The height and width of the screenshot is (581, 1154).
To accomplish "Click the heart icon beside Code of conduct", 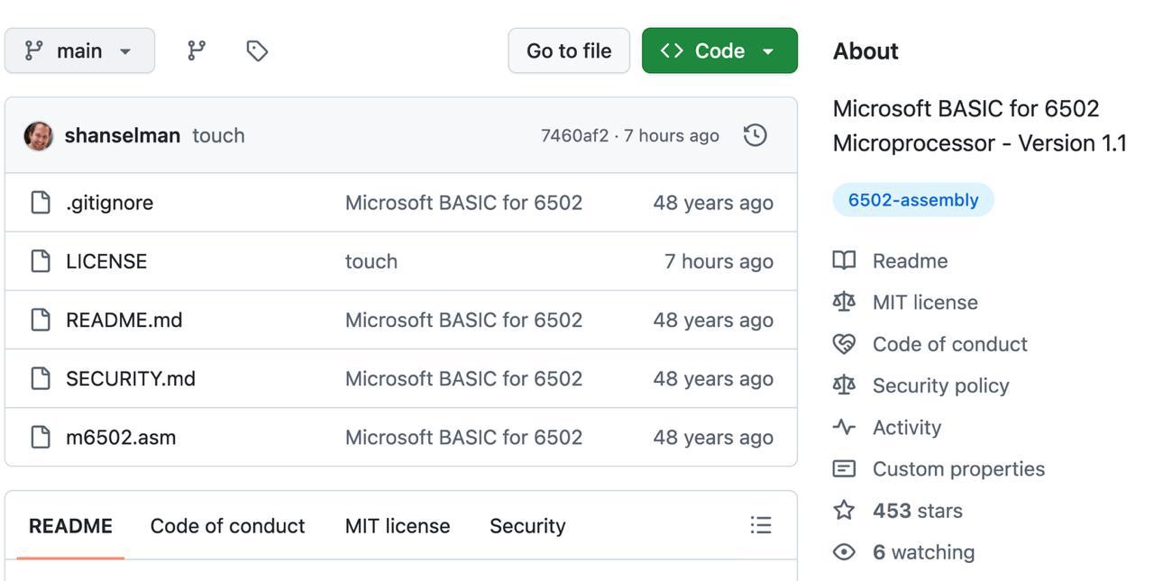I will (844, 344).
